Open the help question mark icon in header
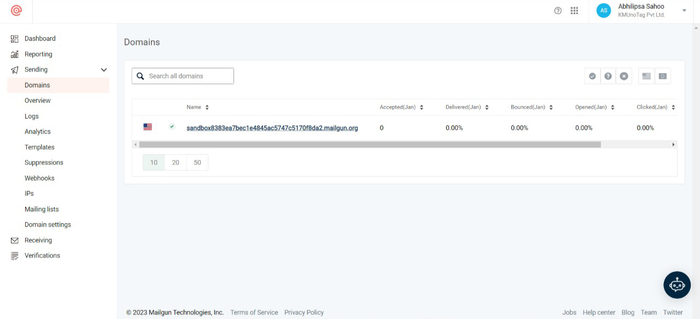The image size is (700, 319). (558, 11)
